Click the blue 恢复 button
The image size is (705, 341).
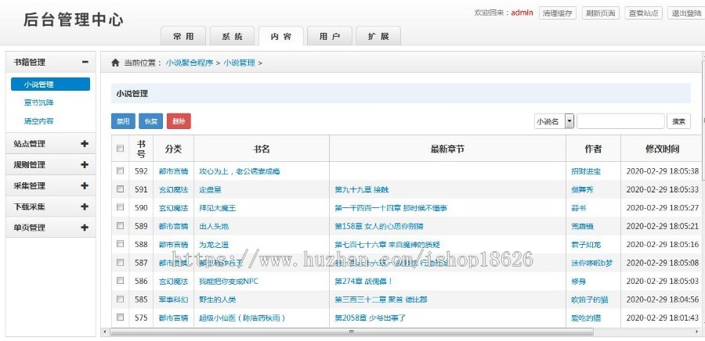coord(151,121)
